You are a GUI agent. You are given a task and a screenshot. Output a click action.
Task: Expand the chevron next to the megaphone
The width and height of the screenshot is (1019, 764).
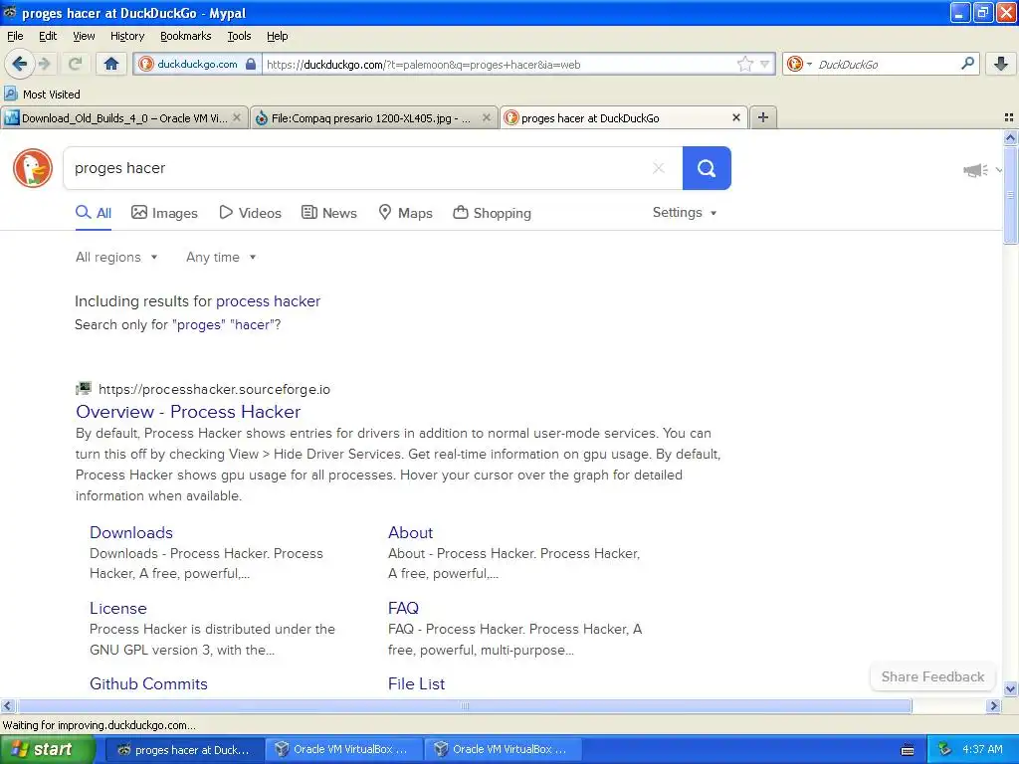click(999, 170)
